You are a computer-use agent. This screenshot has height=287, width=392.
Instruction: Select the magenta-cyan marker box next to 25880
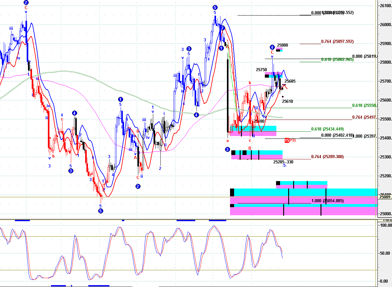(279, 50)
